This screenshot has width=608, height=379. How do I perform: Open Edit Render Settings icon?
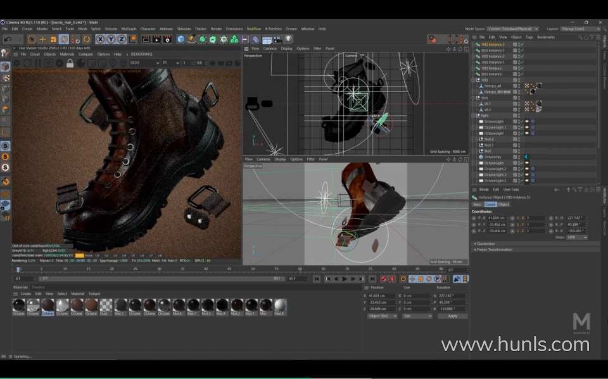tap(167, 39)
